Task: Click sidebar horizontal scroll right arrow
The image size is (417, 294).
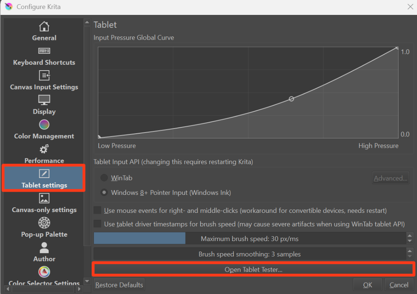Action: pos(79,289)
